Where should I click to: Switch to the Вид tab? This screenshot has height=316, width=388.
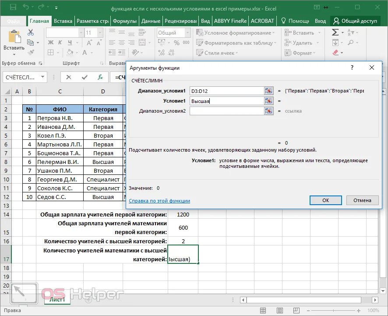coord(205,21)
